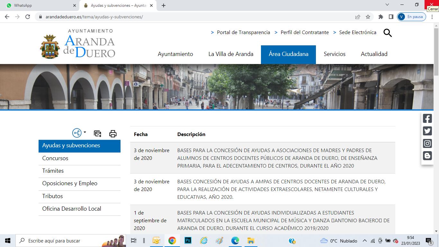Open the madres y padres adecentamiento bases
This screenshot has width=439, height=247.
[x=277, y=158]
